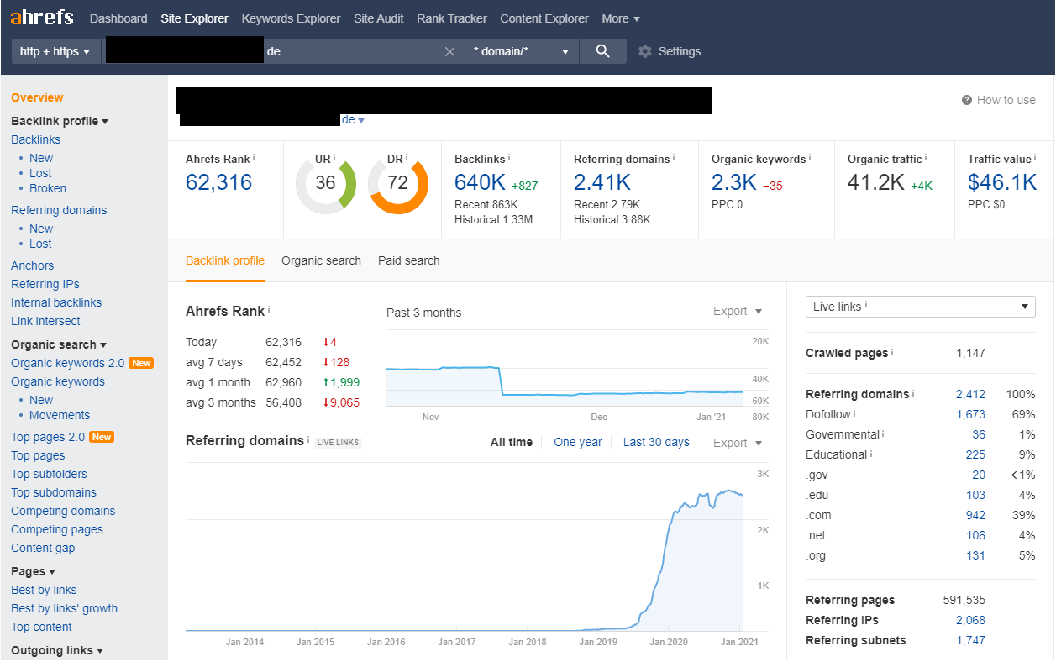
Task: Click info icon beside Backlinks metric
Action: click(x=509, y=157)
